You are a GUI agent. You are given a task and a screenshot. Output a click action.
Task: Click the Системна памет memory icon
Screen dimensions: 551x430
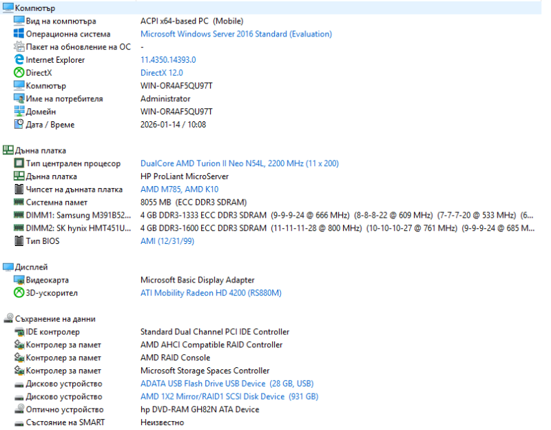point(19,203)
